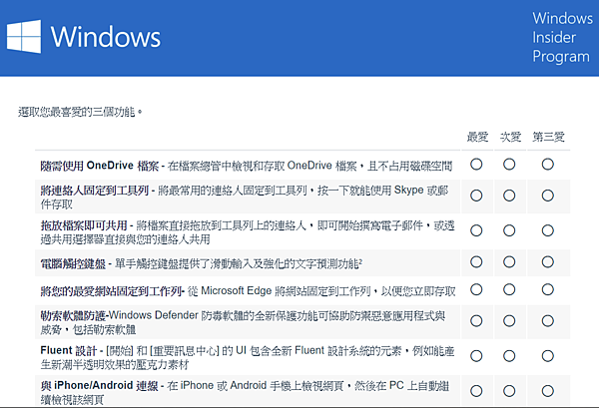Screen dimensions: 599x408
Task: Choose 次愛 for 將連絡人固定到工具列
Action: (509, 196)
